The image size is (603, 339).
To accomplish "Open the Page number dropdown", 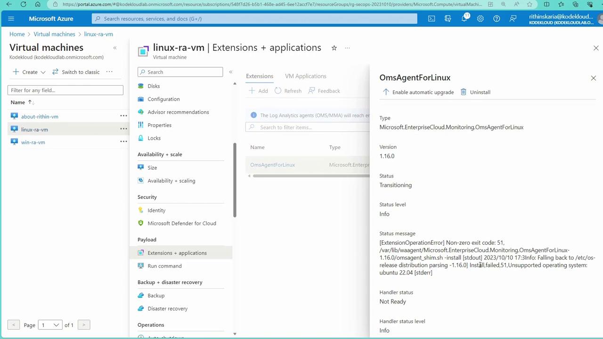I will click(50, 325).
